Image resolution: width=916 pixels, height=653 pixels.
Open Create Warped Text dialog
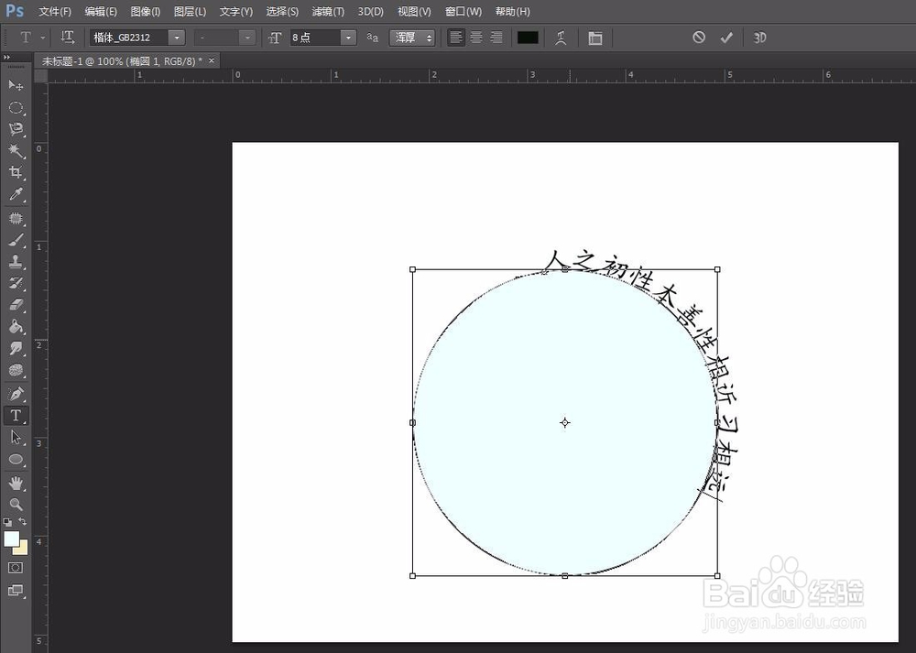click(561, 38)
